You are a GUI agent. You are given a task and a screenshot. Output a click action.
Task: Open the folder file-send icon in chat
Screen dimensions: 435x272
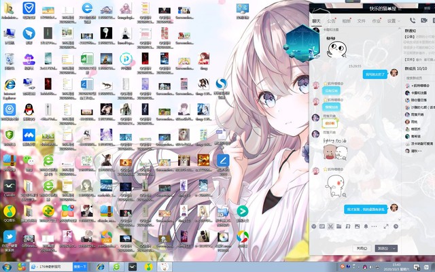point(339,226)
